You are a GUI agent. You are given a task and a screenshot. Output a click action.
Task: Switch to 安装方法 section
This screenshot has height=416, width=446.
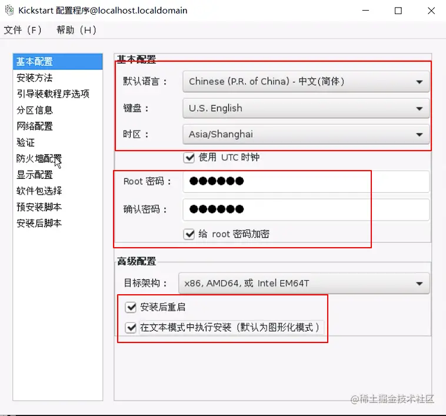click(x=58, y=78)
